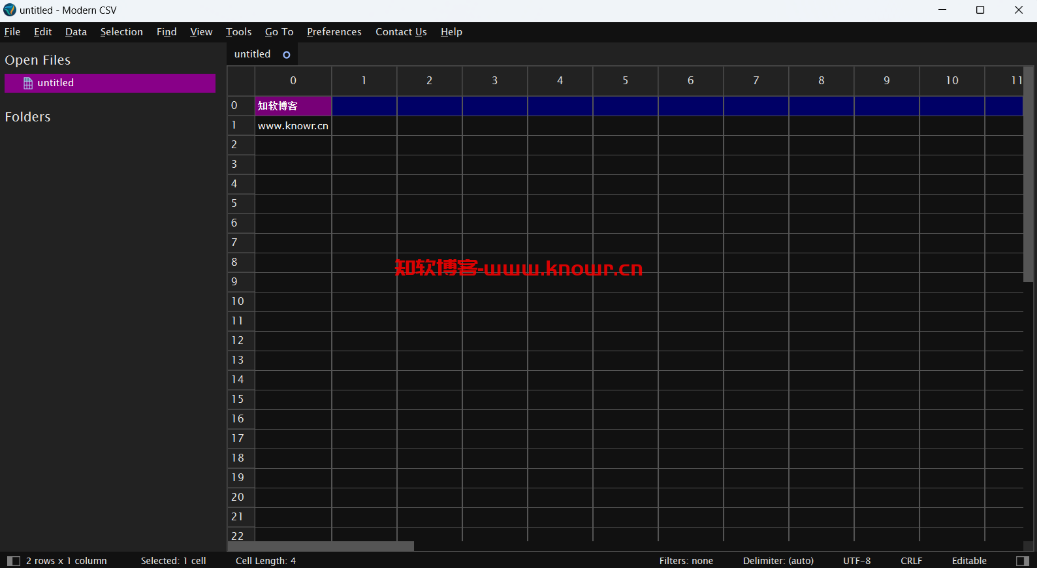
Task: Select row header 5
Action: pyautogui.click(x=241, y=204)
